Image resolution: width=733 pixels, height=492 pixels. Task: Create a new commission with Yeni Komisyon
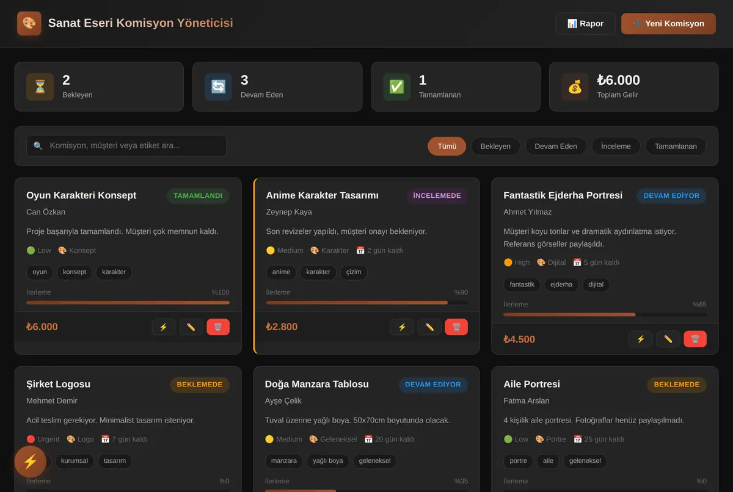pyautogui.click(x=668, y=24)
